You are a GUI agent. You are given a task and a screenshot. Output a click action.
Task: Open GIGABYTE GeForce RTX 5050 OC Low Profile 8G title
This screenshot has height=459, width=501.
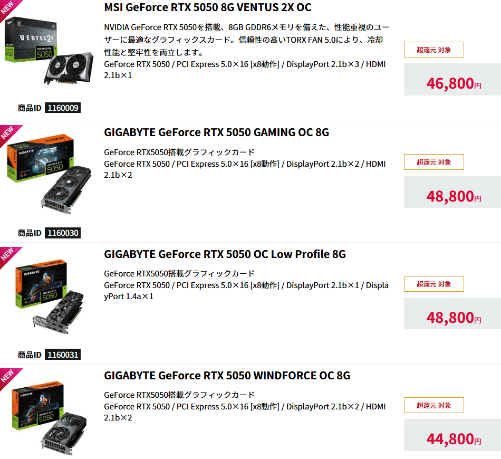[x=225, y=254]
